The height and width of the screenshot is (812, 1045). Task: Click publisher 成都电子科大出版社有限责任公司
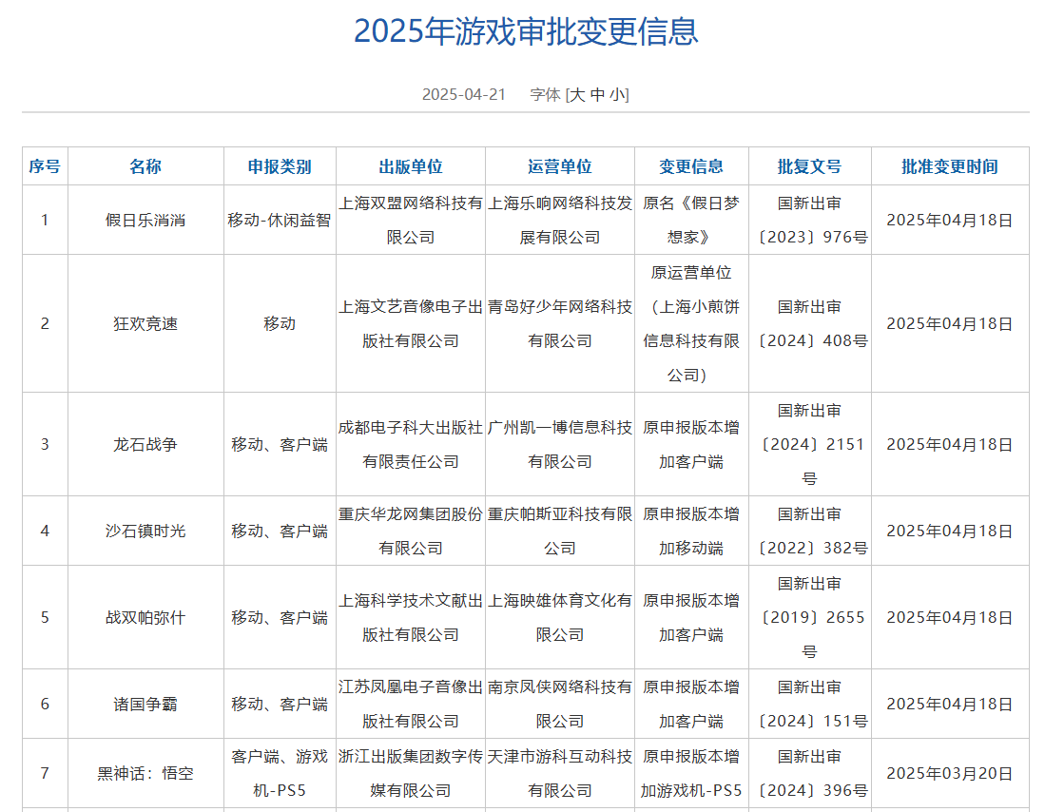(x=411, y=444)
